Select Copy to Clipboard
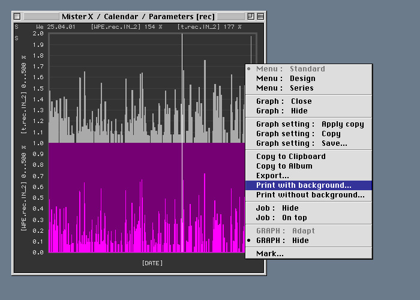420x300 pixels. click(308, 157)
